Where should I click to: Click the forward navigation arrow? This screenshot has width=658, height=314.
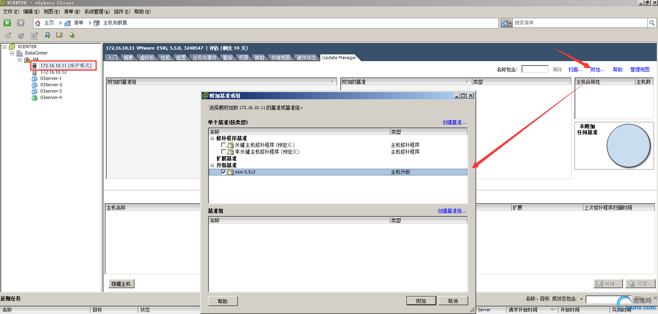click(21, 23)
